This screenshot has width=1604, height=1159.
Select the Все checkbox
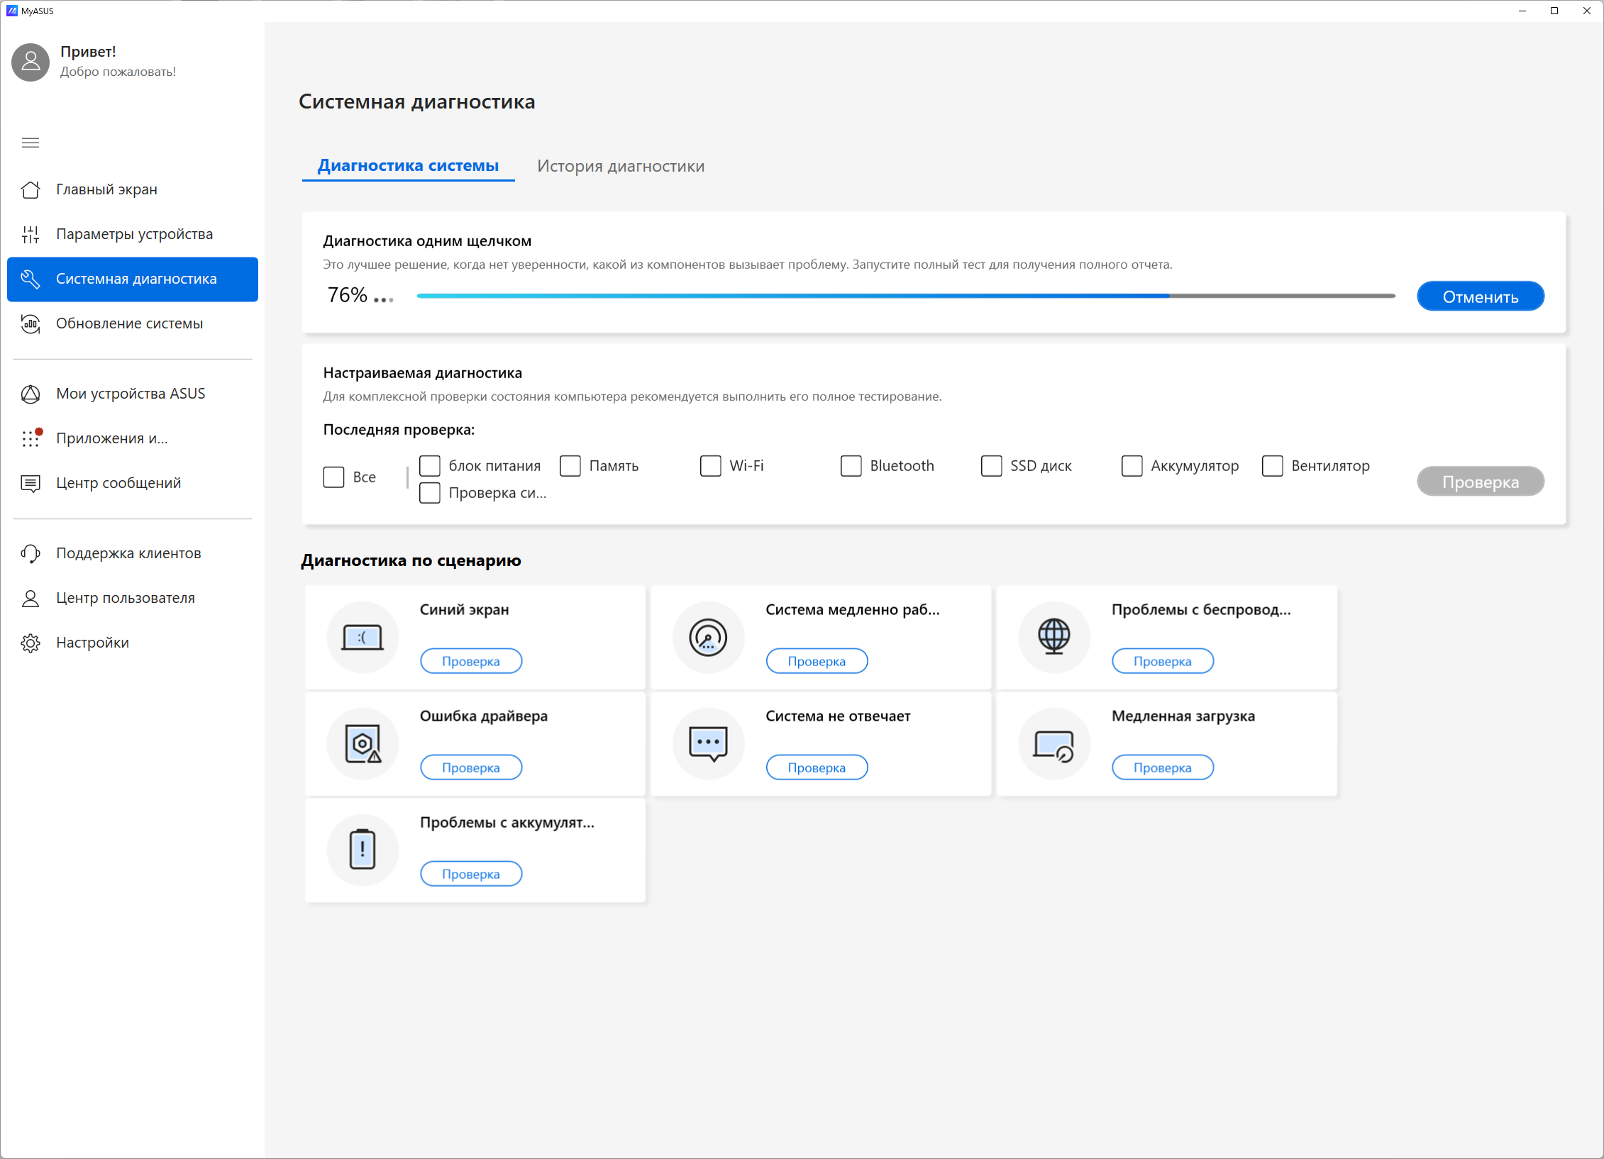click(x=334, y=477)
